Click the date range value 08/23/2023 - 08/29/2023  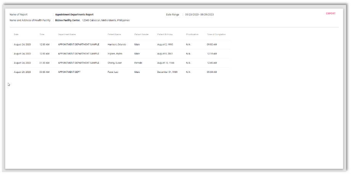199,15
